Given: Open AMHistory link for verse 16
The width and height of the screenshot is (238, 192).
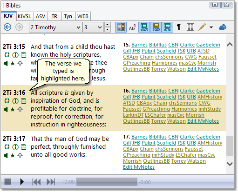Looking at the screenshot, I should pyautogui.click(x=210, y=97).
